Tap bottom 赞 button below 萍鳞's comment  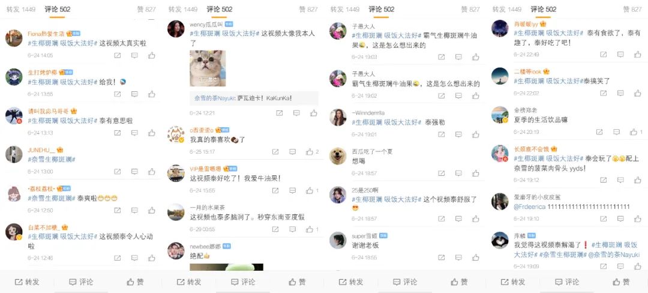pos(622,282)
